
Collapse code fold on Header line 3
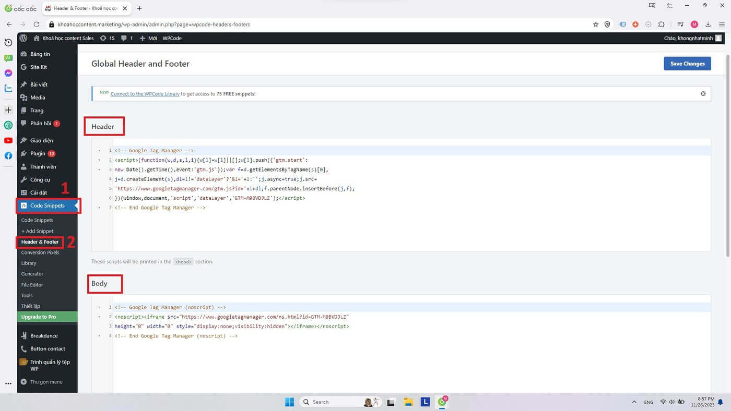(99, 170)
